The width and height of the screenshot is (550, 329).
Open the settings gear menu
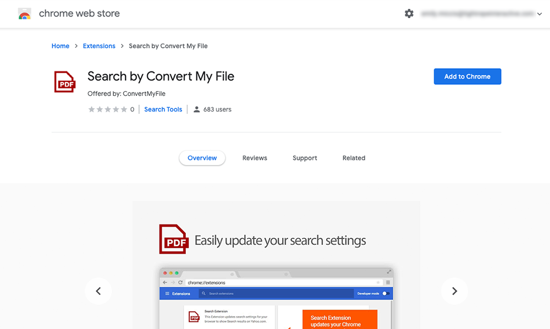pos(409,13)
